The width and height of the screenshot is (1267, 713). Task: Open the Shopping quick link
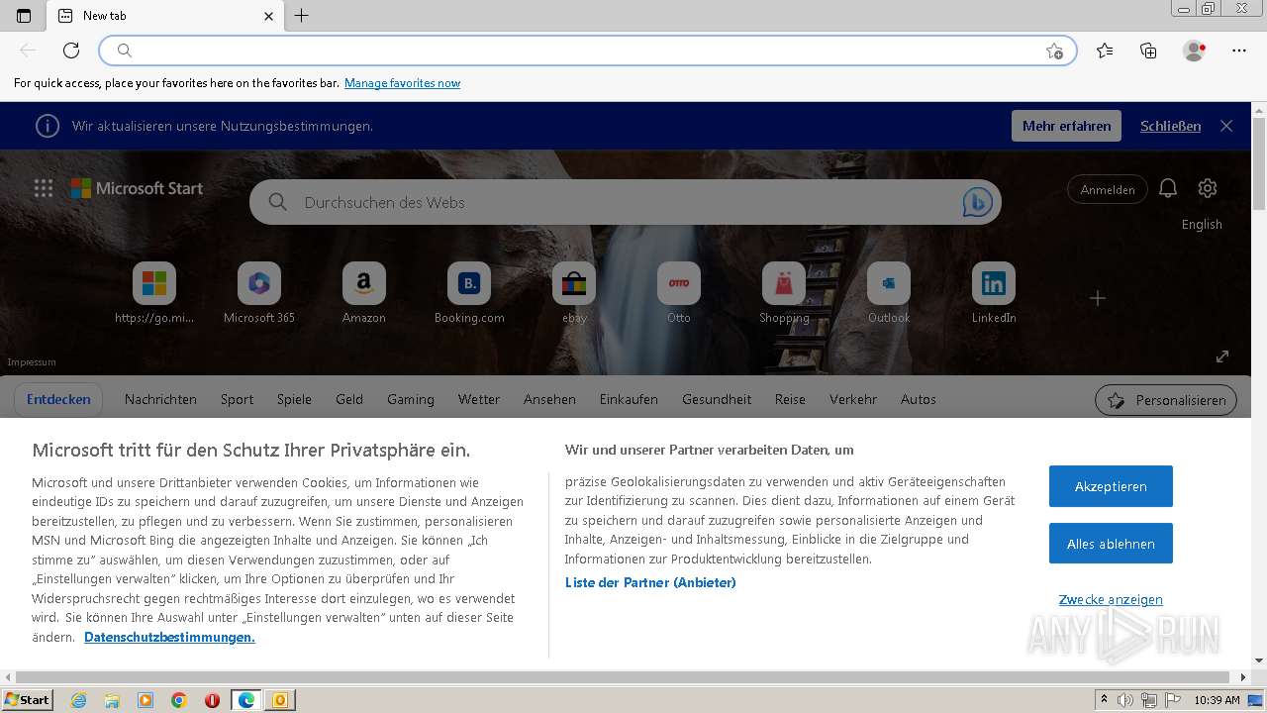[x=784, y=293]
